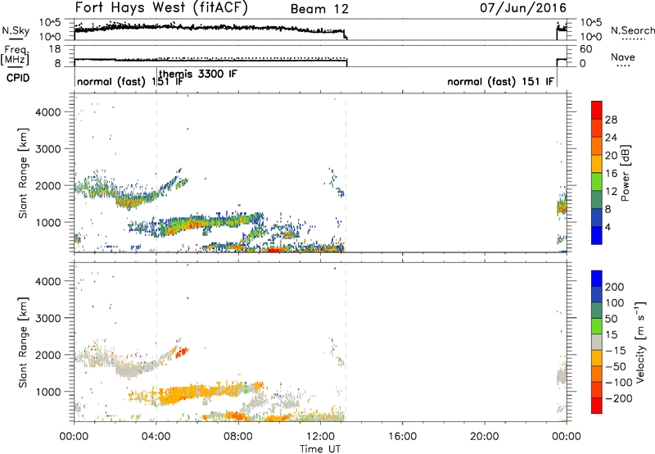Screen dimensions: 655x454
Task: Click the 'Freq. [MHz]' axis label
Action: [x=15, y=55]
